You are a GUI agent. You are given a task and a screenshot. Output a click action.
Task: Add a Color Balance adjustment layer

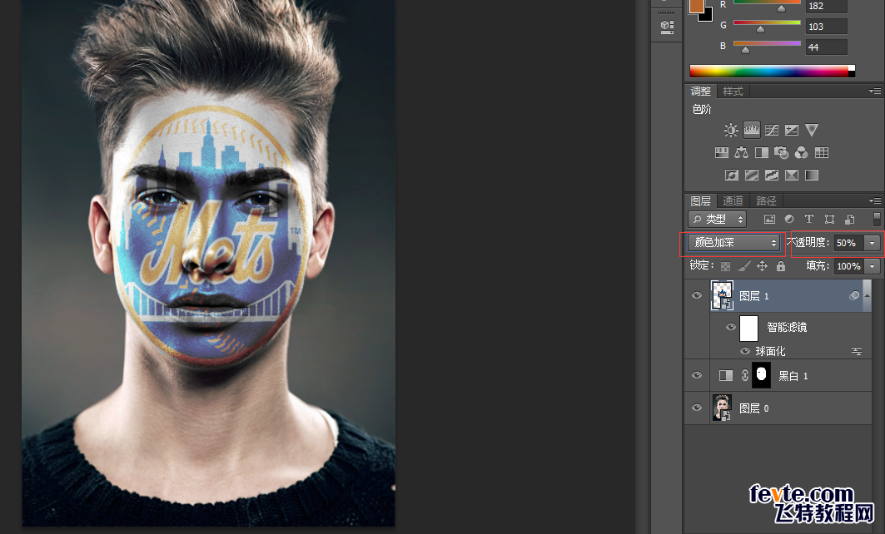tap(742, 153)
